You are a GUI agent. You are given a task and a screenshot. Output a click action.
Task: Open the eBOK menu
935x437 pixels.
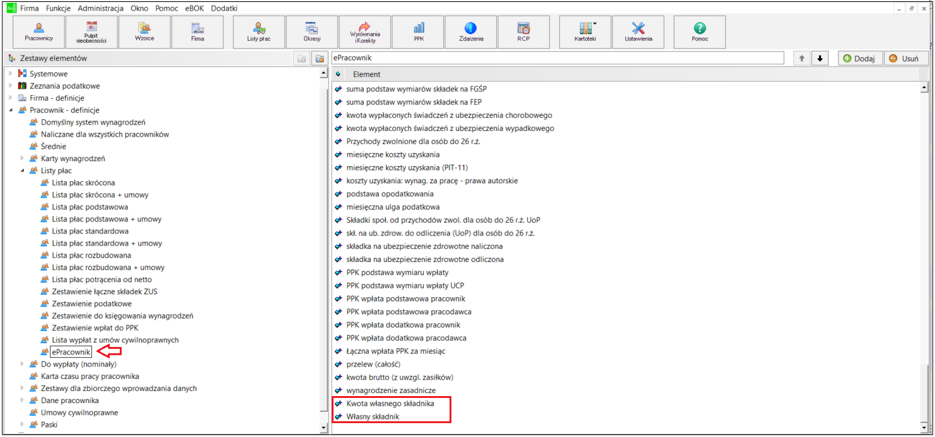pos(195,8)
